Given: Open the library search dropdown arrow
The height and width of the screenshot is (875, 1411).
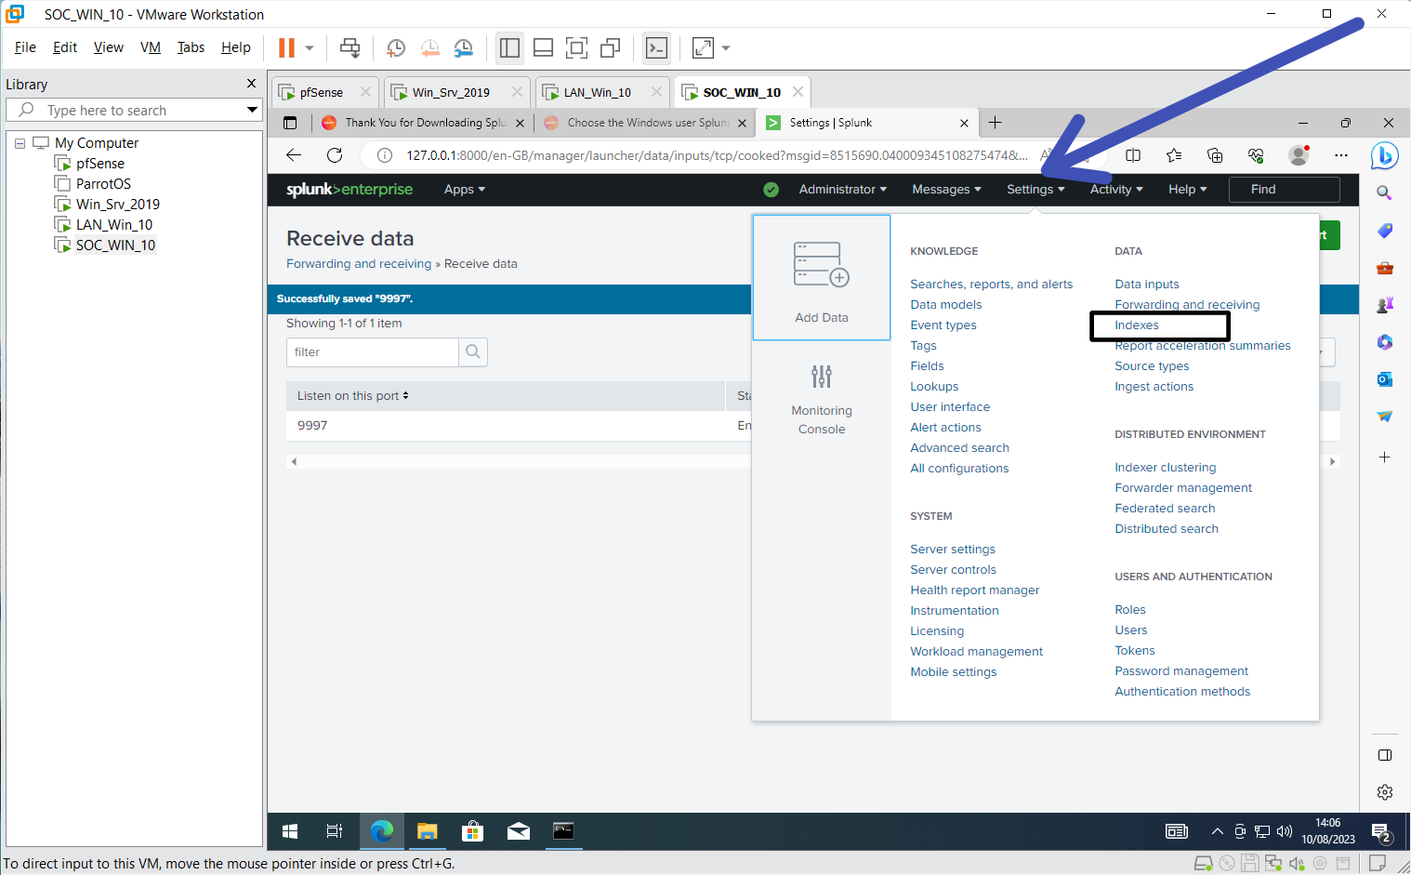Looking at the screenshot, I should tap(252, 110).
